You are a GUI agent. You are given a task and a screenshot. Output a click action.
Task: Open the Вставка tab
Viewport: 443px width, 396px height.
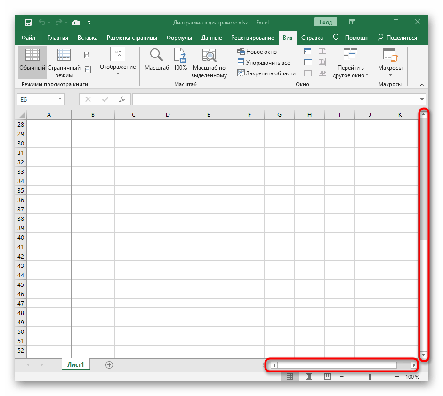click(x=87, y=38)
